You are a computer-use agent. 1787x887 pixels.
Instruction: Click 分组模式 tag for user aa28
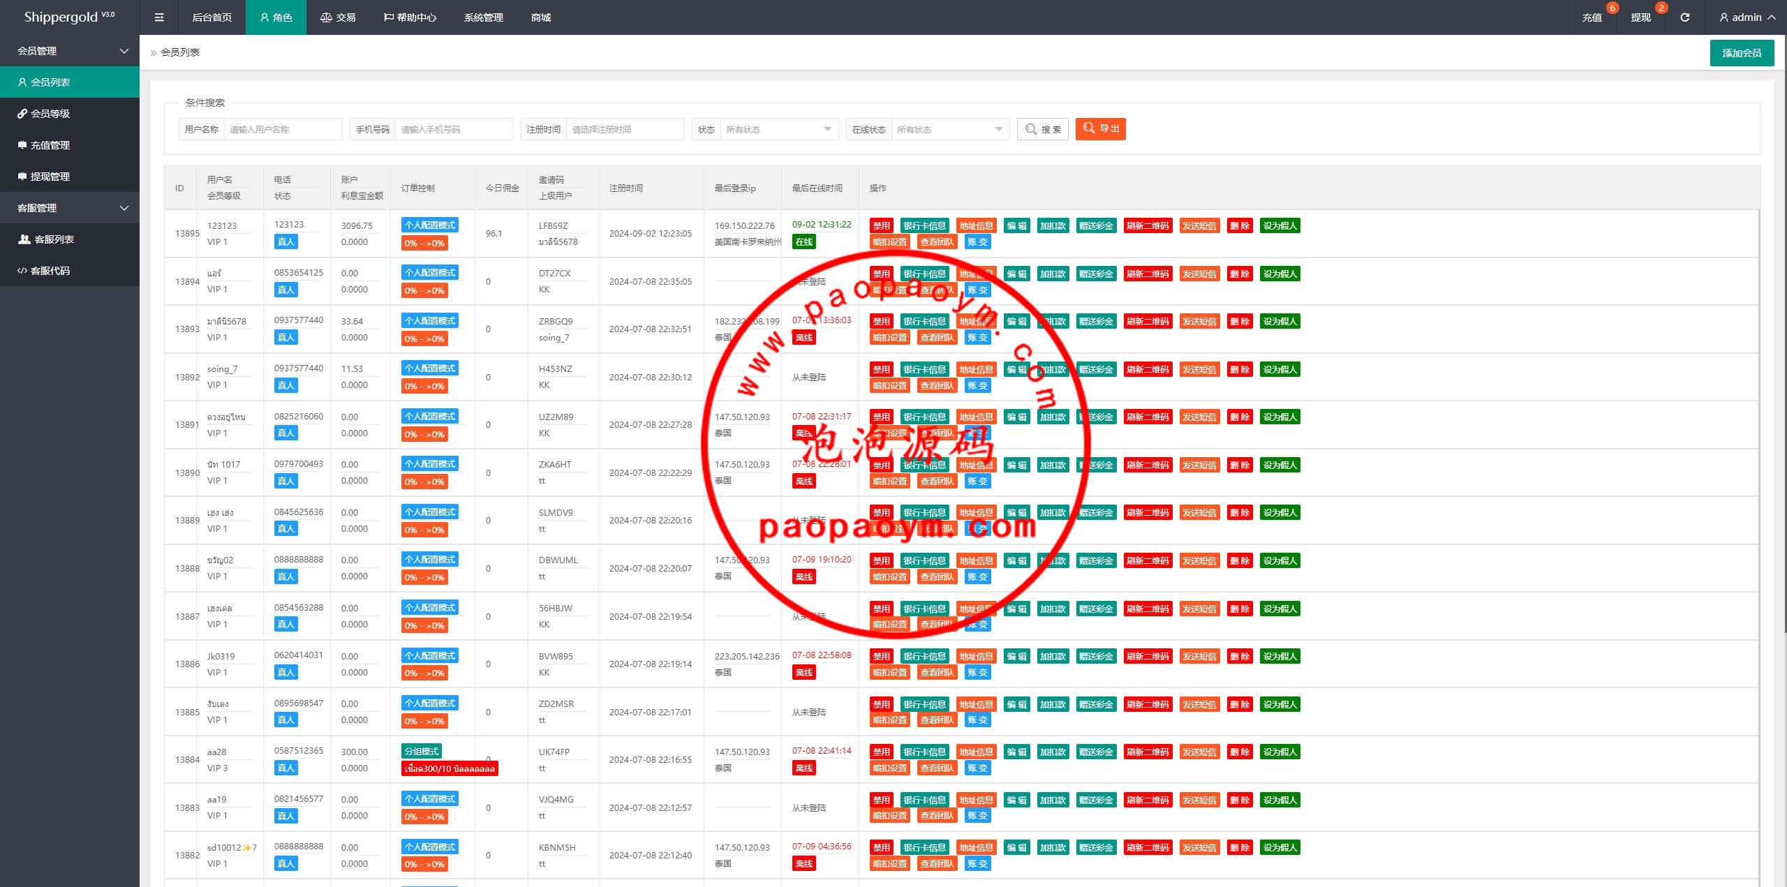point(422,751)
